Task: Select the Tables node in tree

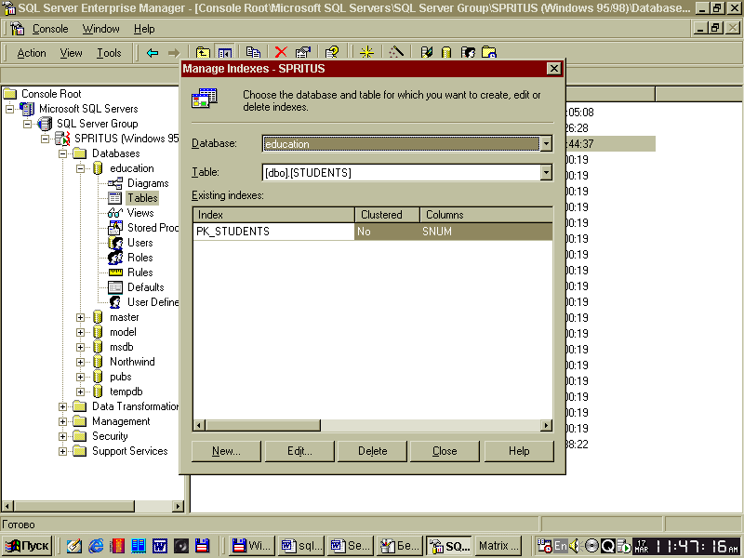Action: click(142, 198)
